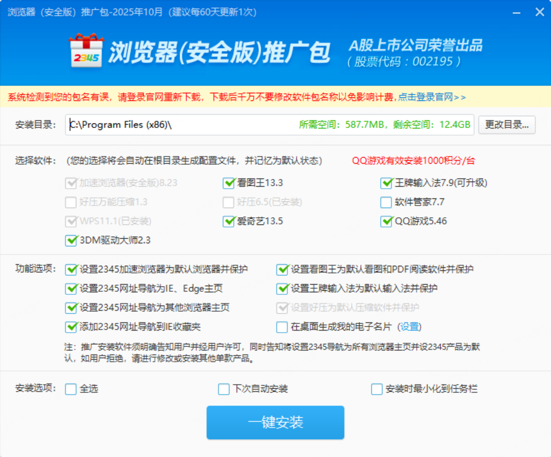Minimize the installer window
551x457 pixels.
coord(516,12)
